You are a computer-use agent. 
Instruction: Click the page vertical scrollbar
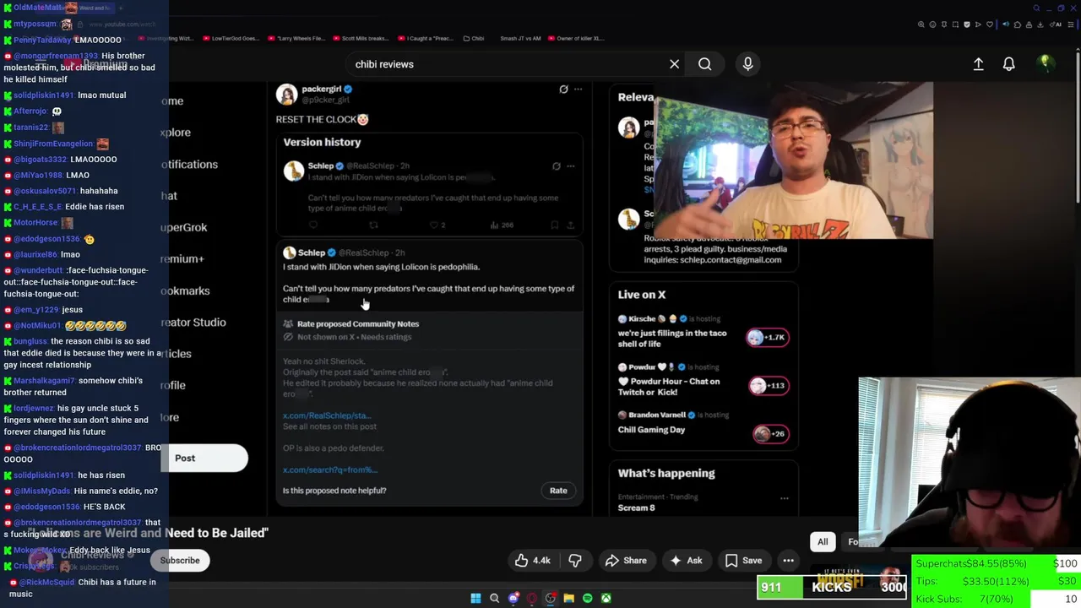point(1078,127)
